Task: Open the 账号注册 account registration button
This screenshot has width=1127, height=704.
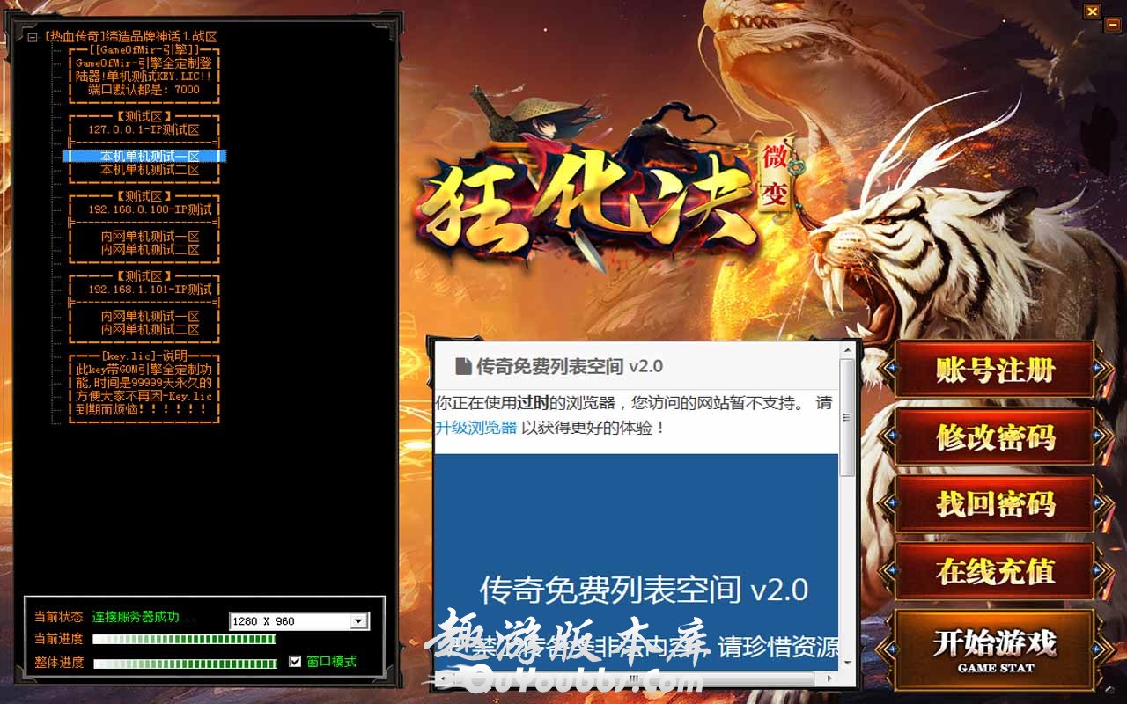Action: 995,370
